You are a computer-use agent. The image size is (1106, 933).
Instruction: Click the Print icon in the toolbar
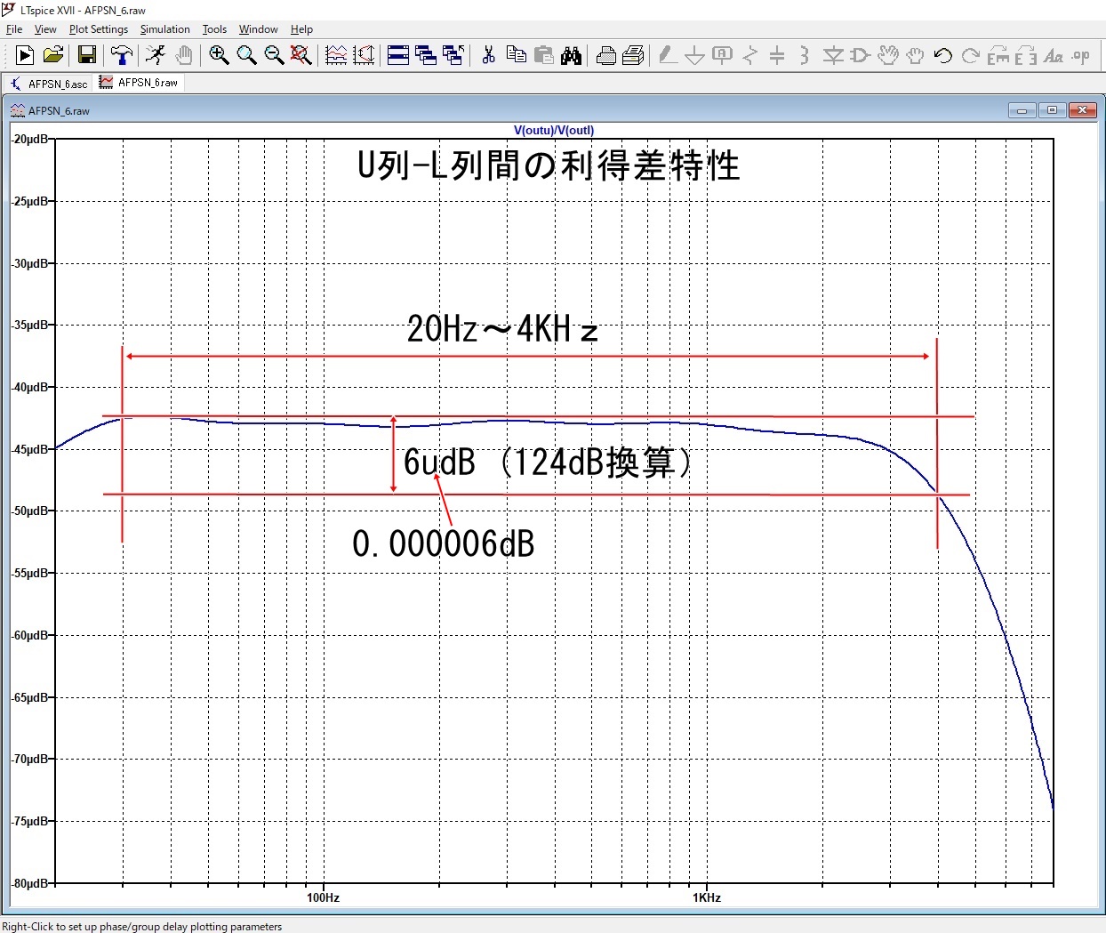(605, 55)
